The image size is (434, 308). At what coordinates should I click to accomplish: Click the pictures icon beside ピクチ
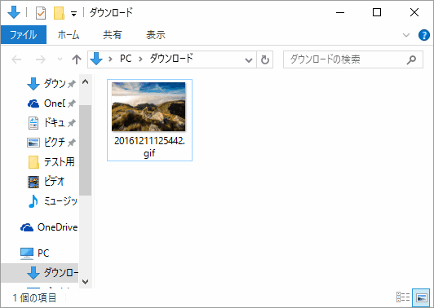(x=33, y=143)
